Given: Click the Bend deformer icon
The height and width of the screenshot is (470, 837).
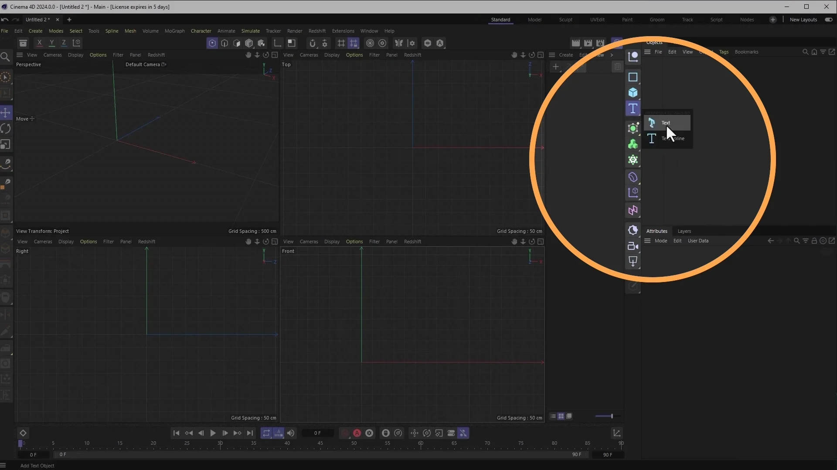Looking at the screenshot, I should [x=633, y=177].
